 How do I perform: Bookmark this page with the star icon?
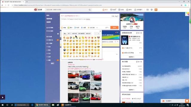(181, 5)
